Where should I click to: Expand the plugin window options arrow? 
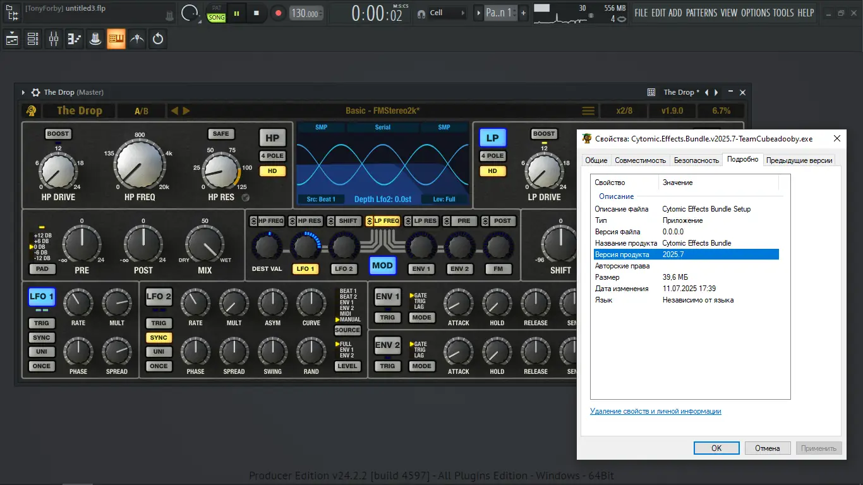tap(23, 92)
